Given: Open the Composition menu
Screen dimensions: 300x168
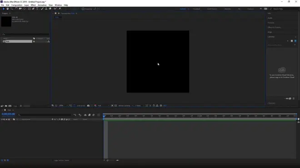Looking at the screenshot, I should tap(17, 5).
